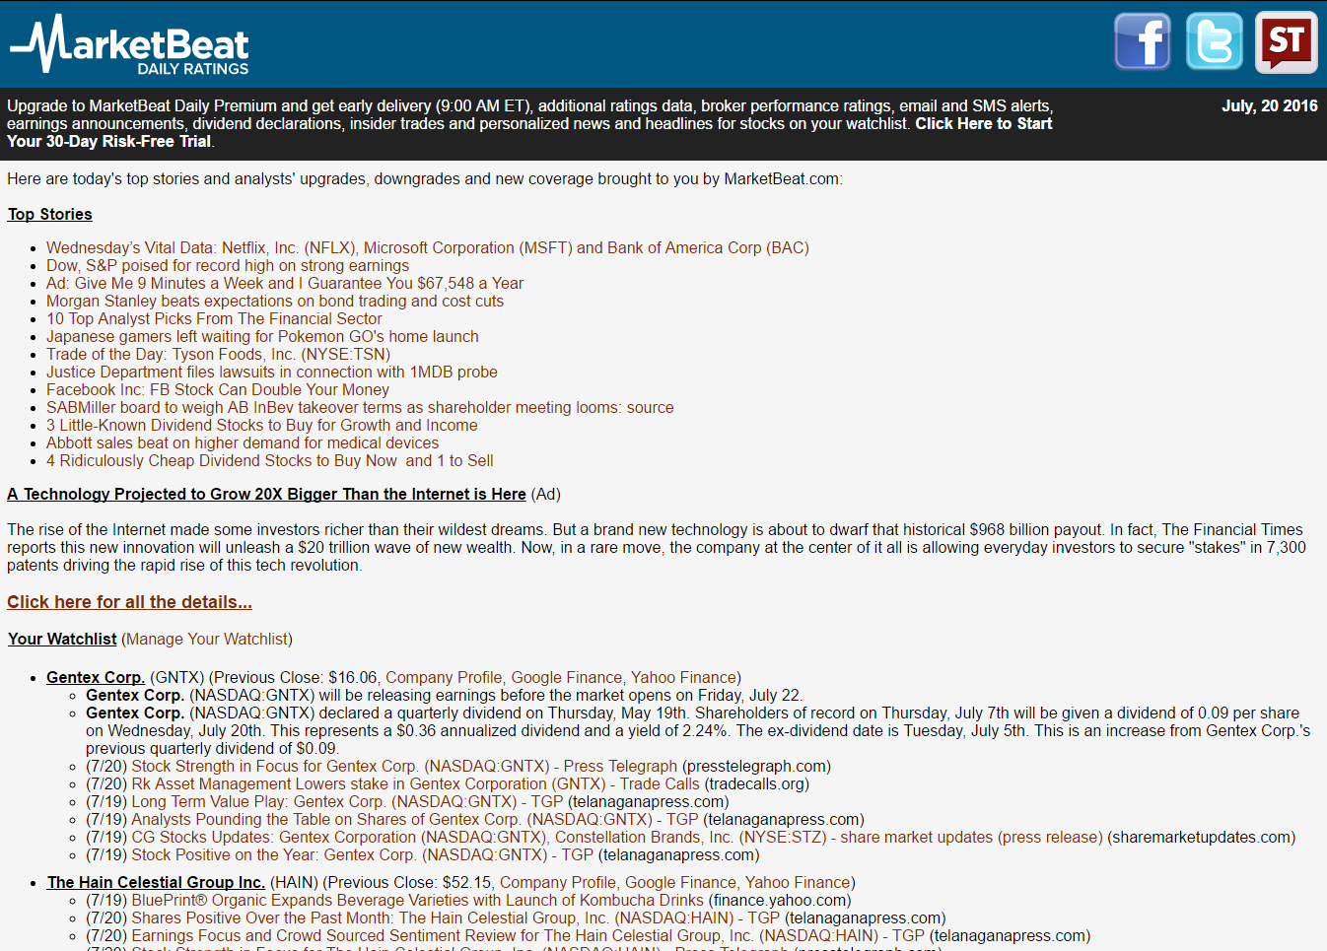
Task: Click the Twitter bird icon
Action: [x=1214, y=41]
